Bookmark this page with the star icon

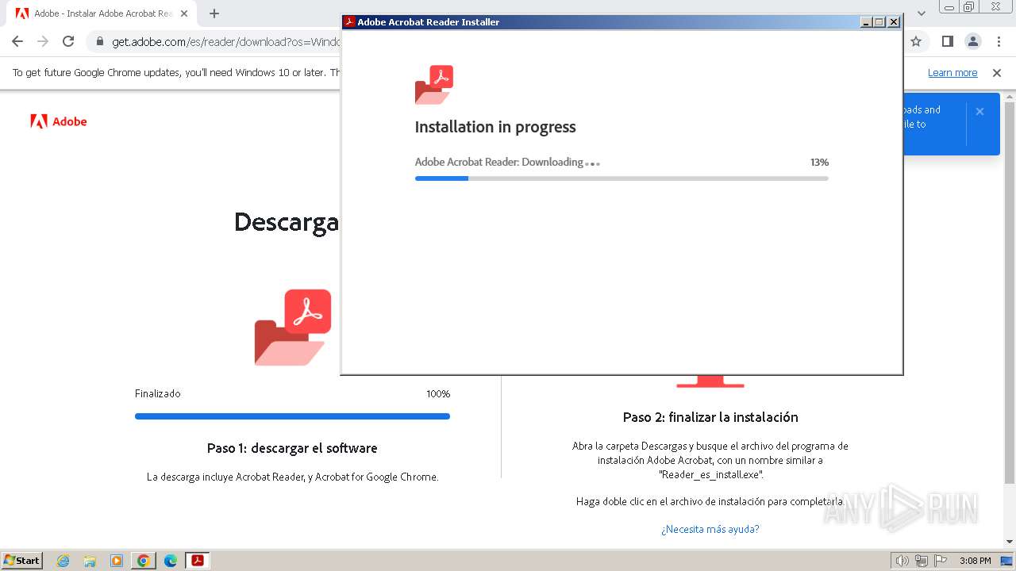point(916,41)
